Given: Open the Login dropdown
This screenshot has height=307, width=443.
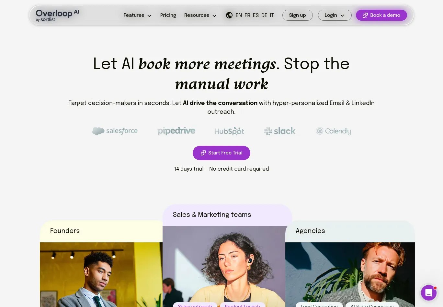Looking at the screenshot, I should [x=335, y=15].
